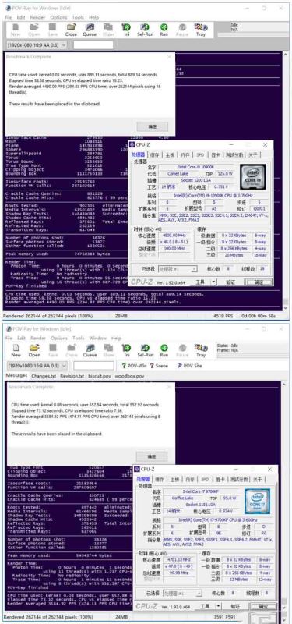Click Tray icon in bottom POV-Ray window
Screen dimensions: 292x624
point(201,350)
